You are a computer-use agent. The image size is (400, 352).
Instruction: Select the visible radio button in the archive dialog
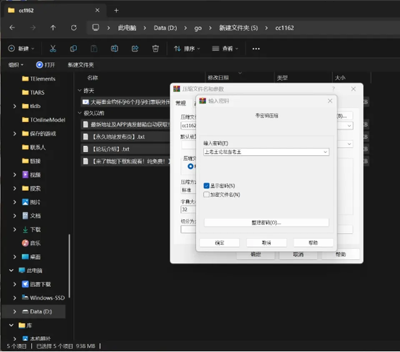pos(190,166)
